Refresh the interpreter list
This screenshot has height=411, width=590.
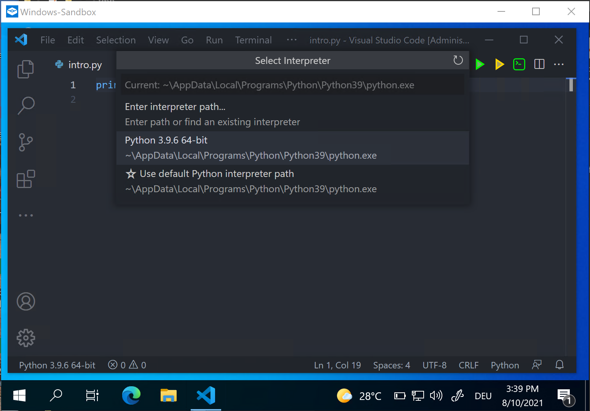458,60
